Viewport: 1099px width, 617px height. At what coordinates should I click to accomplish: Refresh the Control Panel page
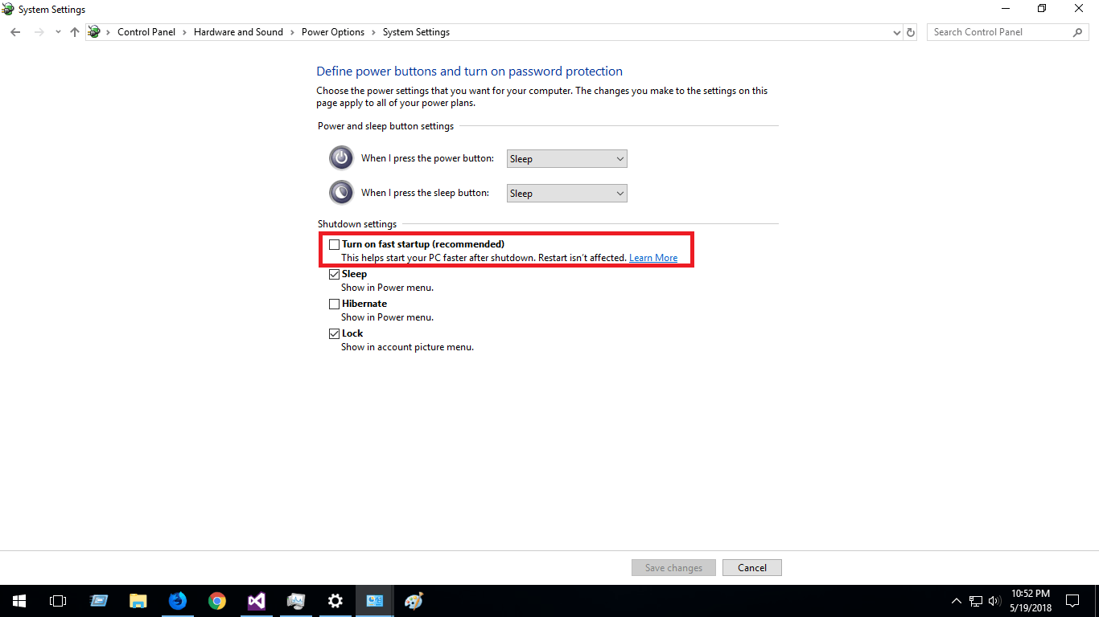911,32
